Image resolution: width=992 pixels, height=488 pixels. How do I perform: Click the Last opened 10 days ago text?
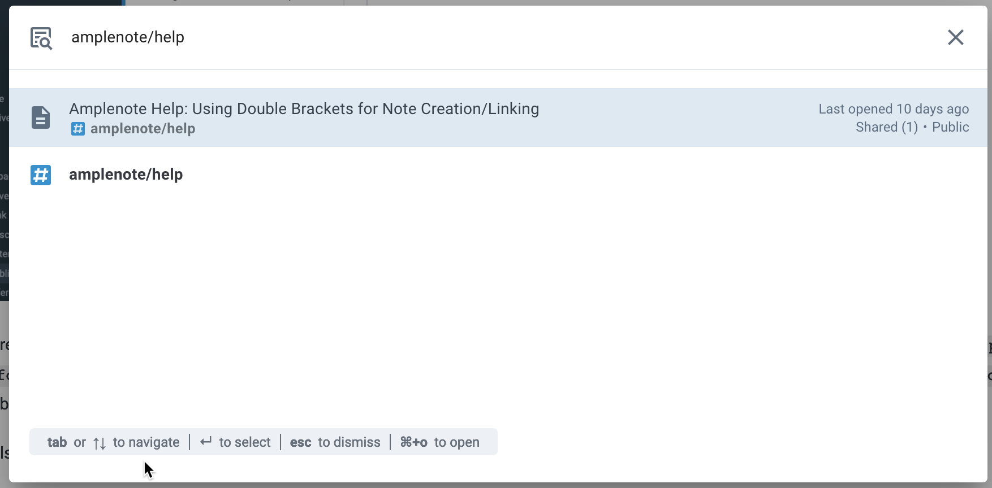893,109
